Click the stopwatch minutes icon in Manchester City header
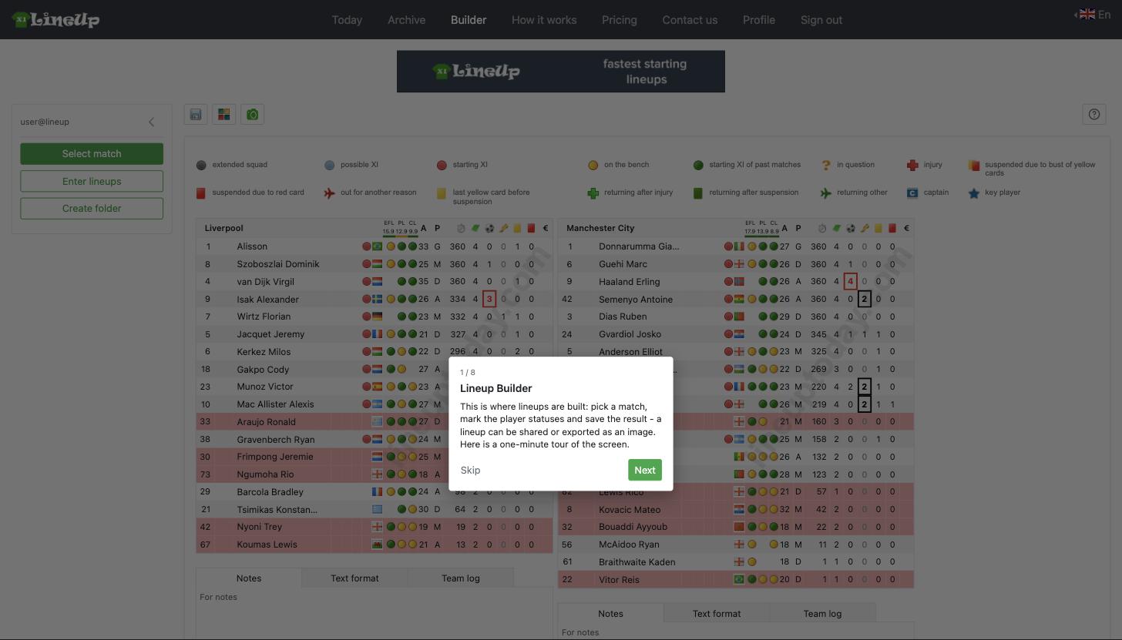Image resolution: width=1122 pixels, height=640 pixels. (822, 228)
